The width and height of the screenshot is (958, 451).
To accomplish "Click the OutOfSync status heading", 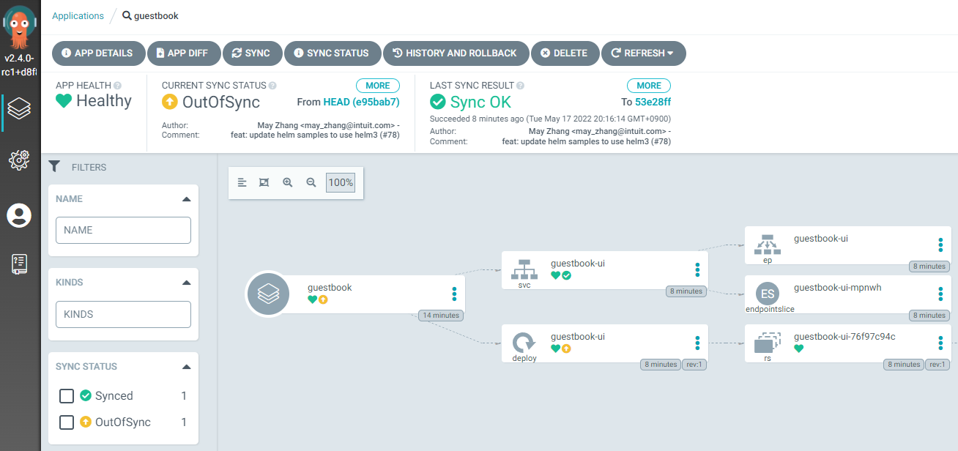I will (x=221, y=102).
